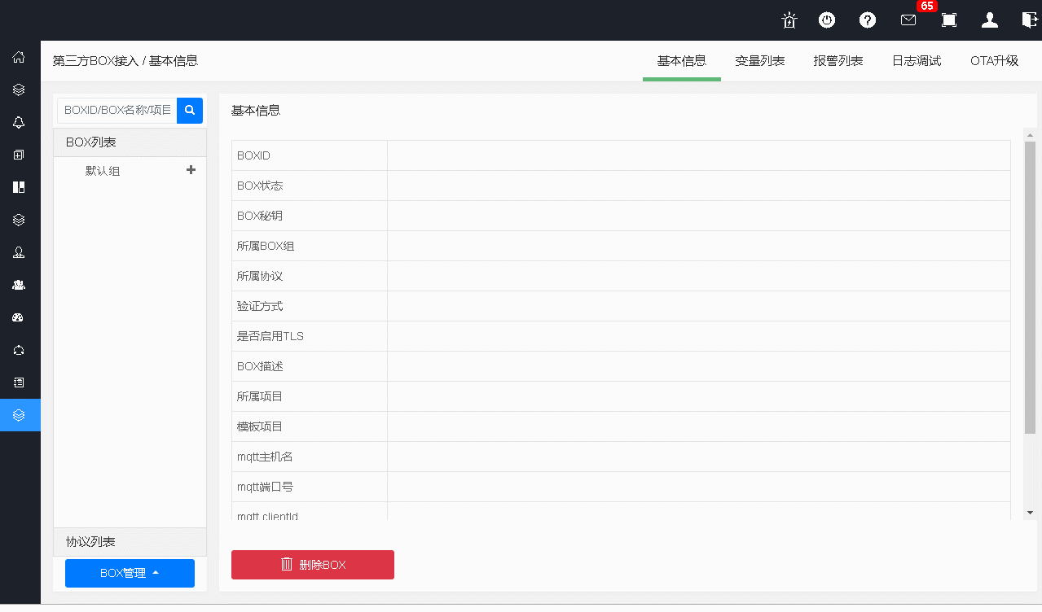Open the OTA升级 tab

pyautogui.click(x=994, y=61)
